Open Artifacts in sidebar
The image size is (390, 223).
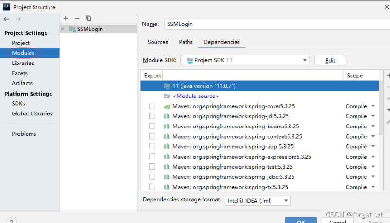click(22, 83)
